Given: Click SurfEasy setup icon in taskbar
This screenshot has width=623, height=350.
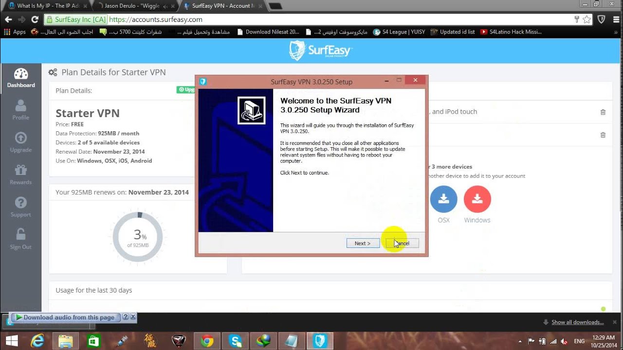Looking at the screenshot, I should pyautogui.click(x=320, y=341).
